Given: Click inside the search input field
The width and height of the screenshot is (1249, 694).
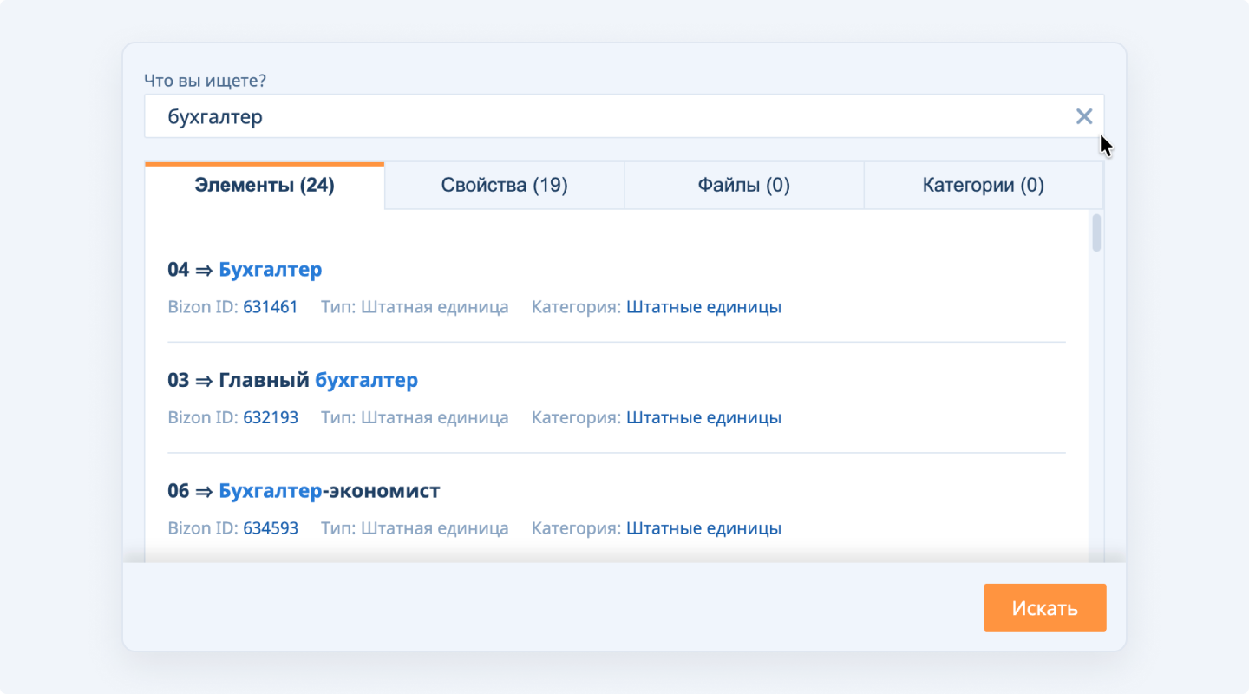Looking at the screenshot, I should (x=607, y=115).
